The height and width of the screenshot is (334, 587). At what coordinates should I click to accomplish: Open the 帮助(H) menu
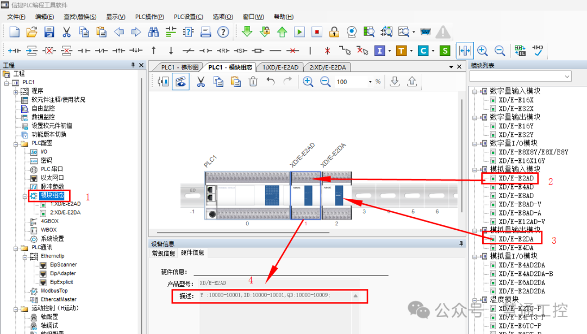click(284, 17)
